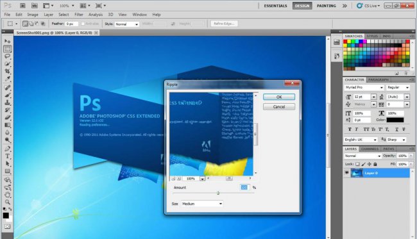Image resolution: width=417 pixels, height=239 pixels.
Task: Select the 3D Camera Rotate tool
Action: (8, 187)
